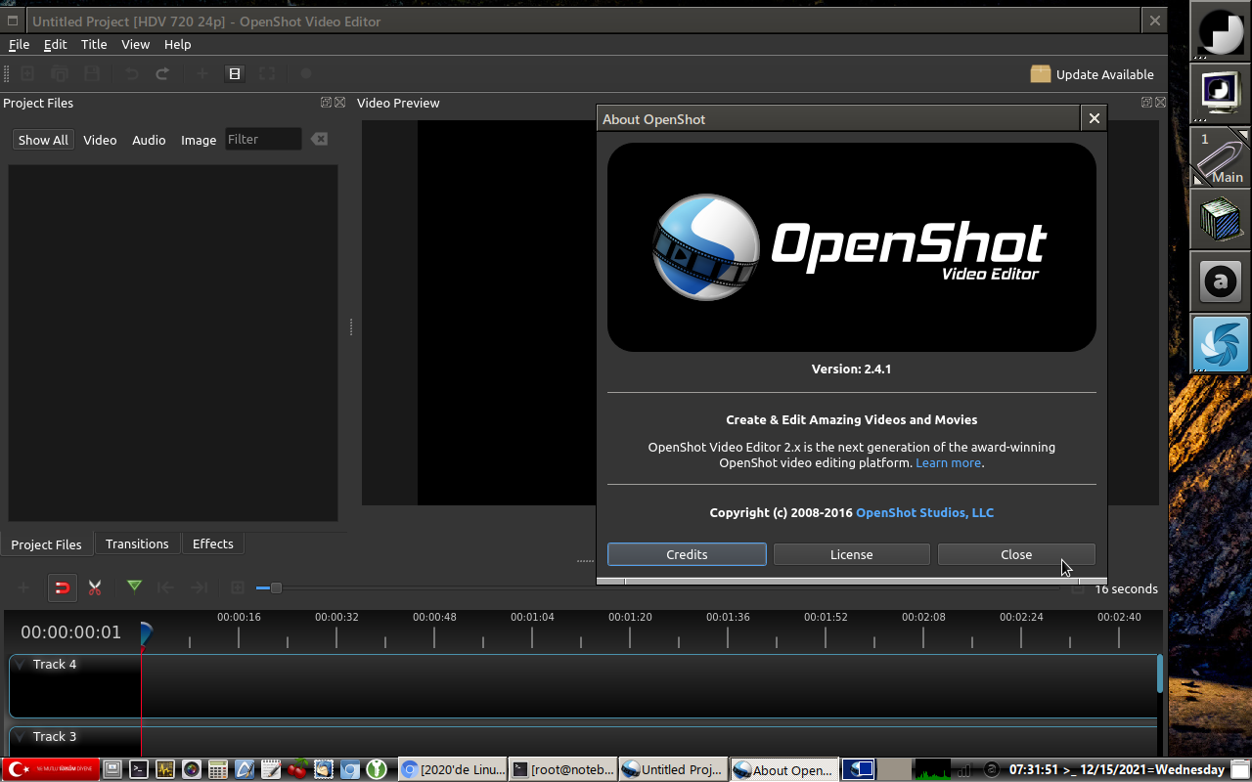Switch to the Effects tab
This screenshot has width=1252, height=782.
coord(213,543)
